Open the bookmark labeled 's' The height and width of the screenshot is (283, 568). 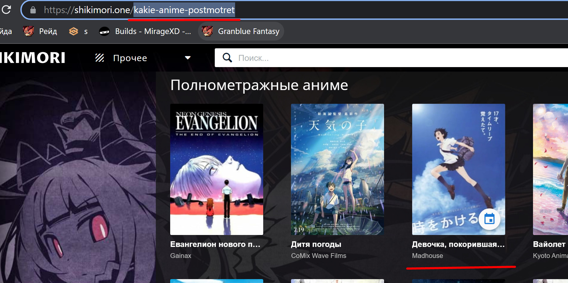78,31
